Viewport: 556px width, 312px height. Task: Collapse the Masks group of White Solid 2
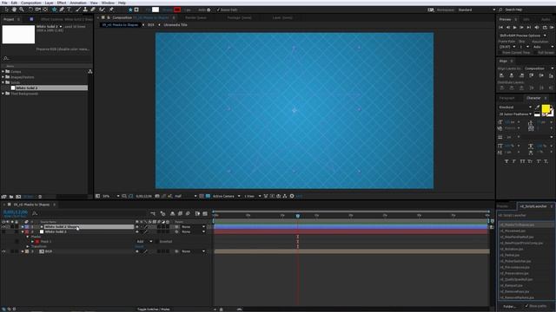coord(28,237)
